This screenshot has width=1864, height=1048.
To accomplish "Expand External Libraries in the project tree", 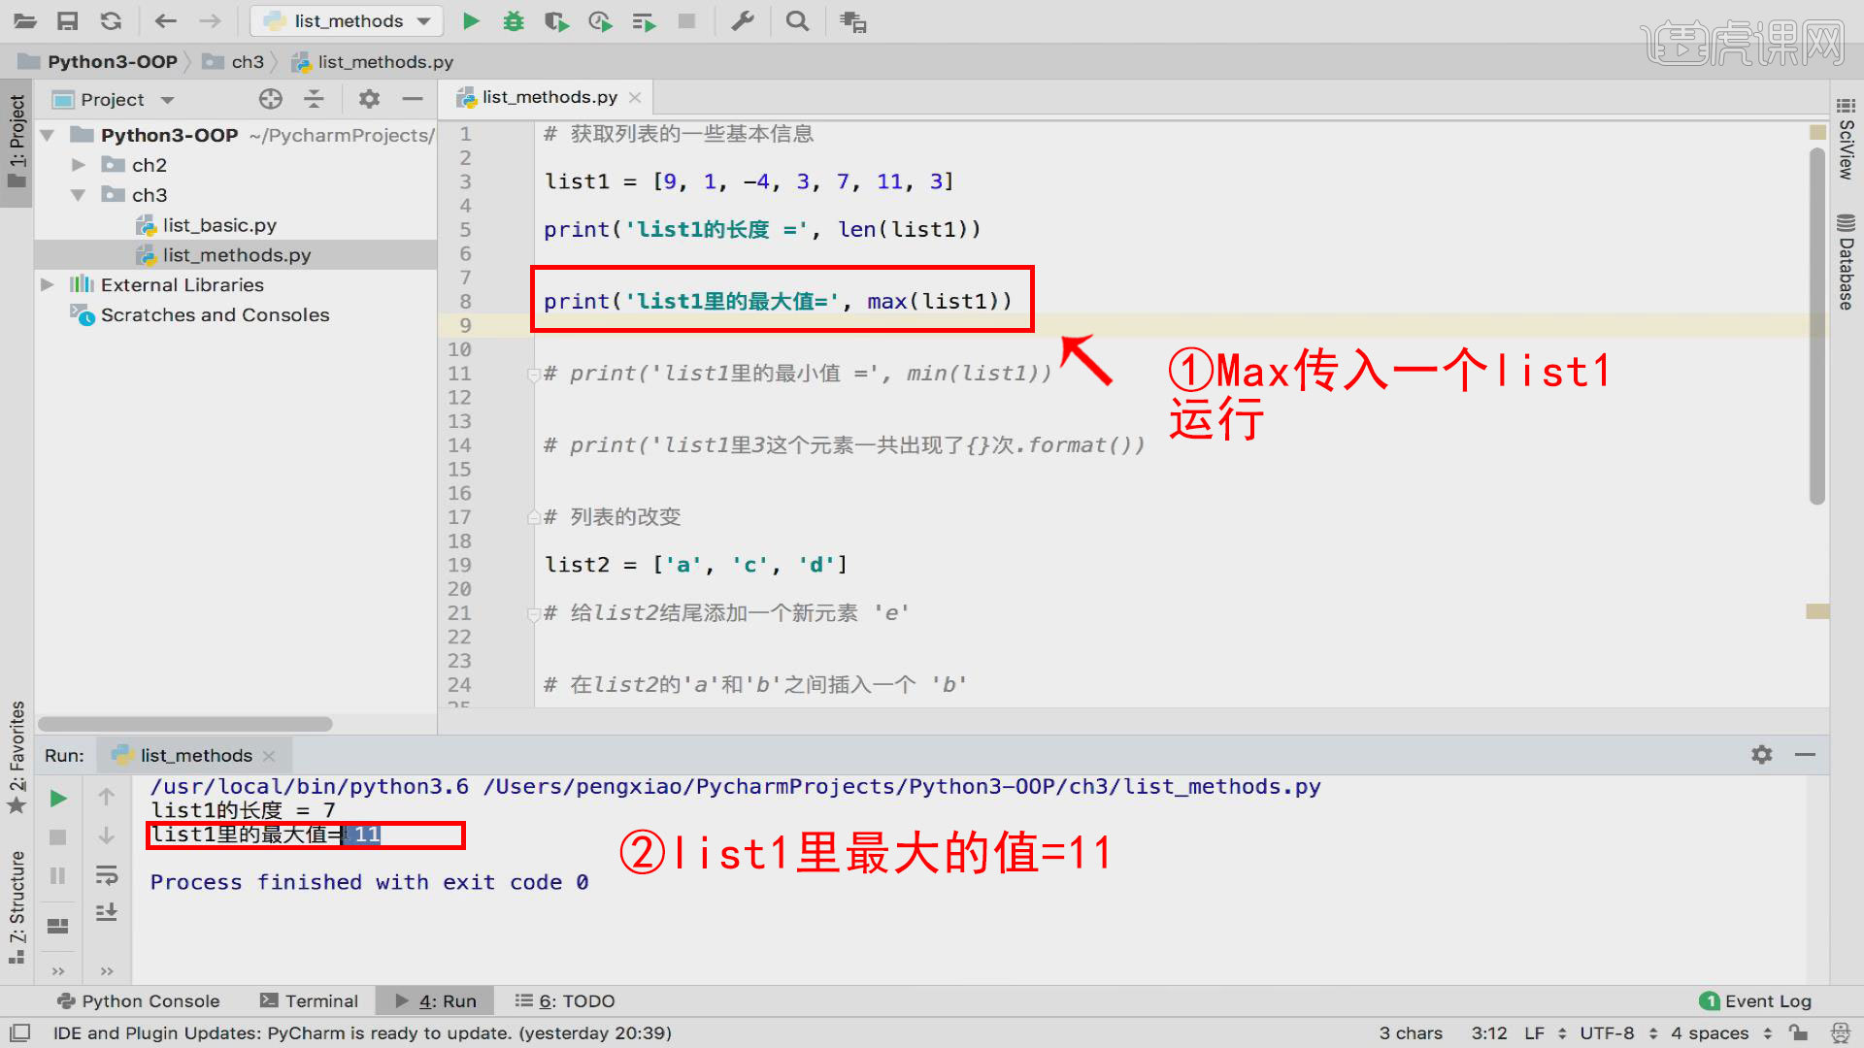I will click(x=47, y=284).
